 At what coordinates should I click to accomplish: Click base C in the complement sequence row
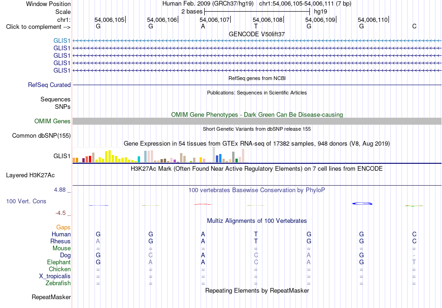(414, 26)
